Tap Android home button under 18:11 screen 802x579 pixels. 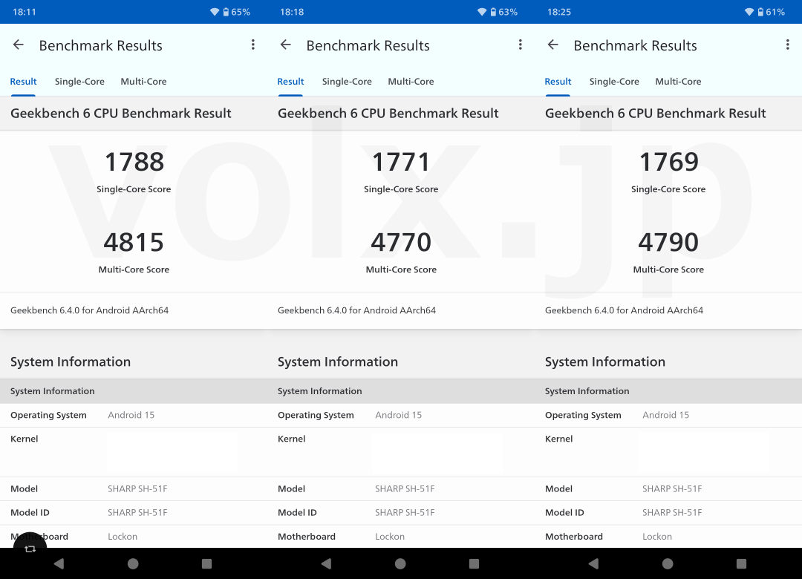pyautogui.click(x=133, y=563)
